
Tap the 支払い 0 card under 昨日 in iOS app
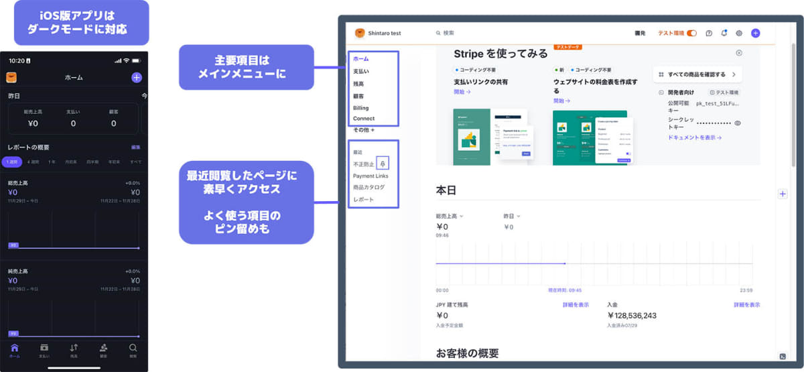[x=73, y=119]
